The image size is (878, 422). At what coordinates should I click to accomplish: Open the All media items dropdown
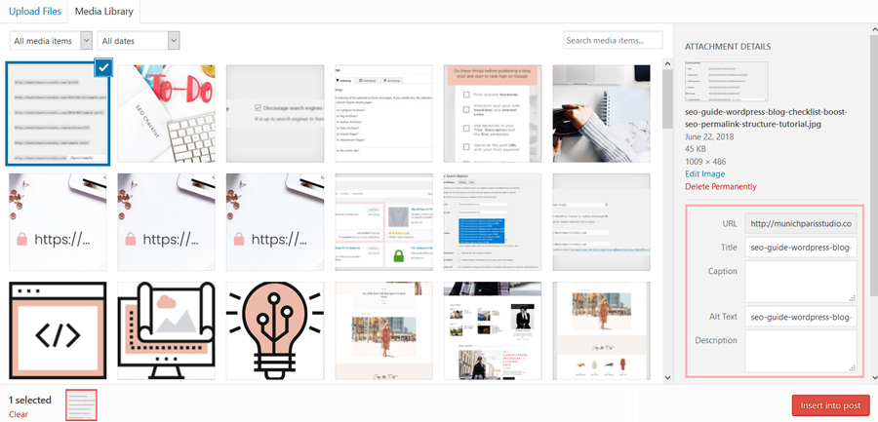[x=51, y=41]
